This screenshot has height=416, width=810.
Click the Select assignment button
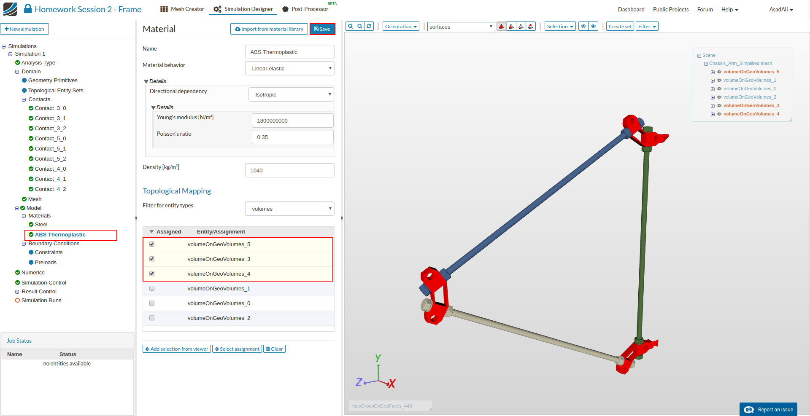tap(237, 349)
